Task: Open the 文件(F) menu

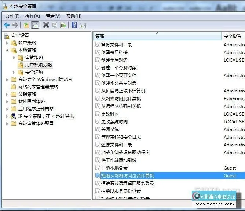Action: point(12,16)
